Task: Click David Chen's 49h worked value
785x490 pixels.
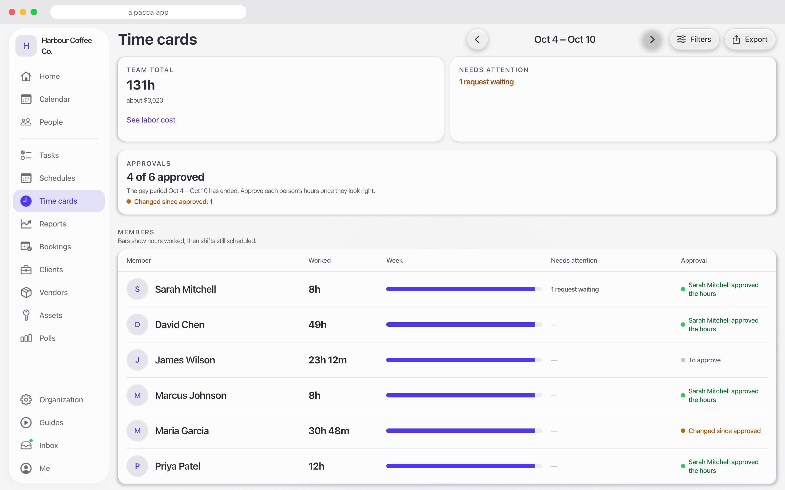Action: tap(317, 324)
